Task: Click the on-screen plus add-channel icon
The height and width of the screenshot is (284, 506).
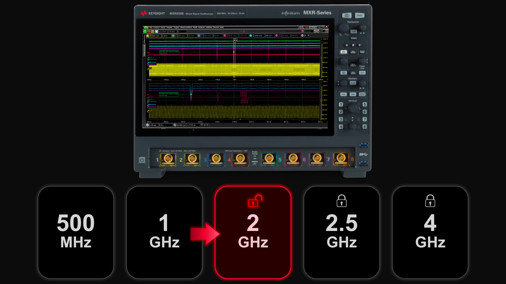Action: pos(302,35)
